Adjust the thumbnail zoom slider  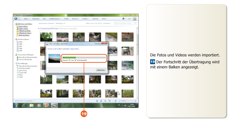pyautogui.click(x=125, y=101)
